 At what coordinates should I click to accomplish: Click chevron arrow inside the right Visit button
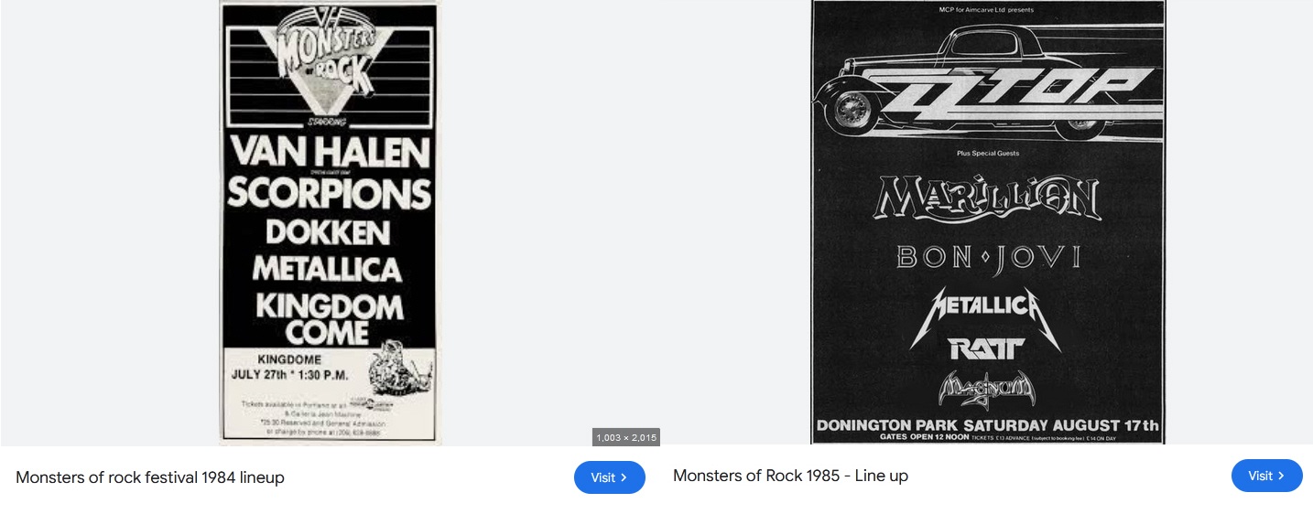(x=1282, y=476)
